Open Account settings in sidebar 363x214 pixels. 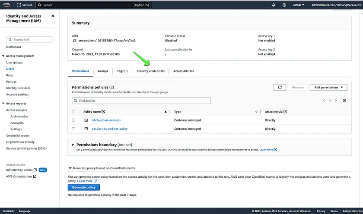click(17, 94)
